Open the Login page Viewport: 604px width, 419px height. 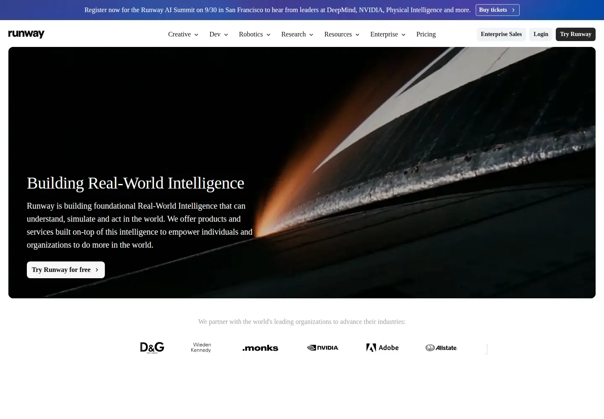[541, 34]
